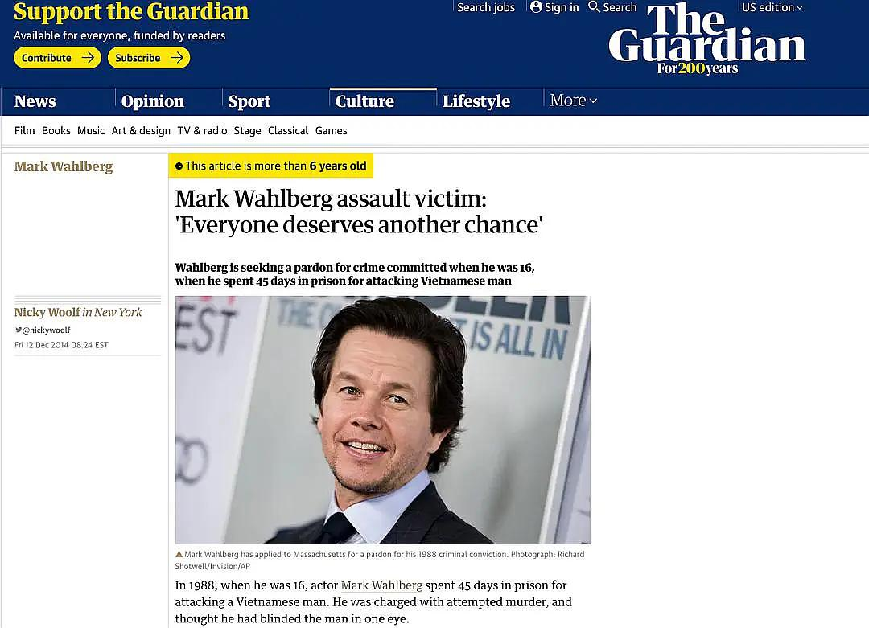Go to the Film subsection
The image size is (869, 628).
(24, 131)
